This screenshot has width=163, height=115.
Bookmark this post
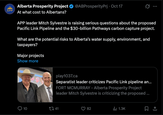click(x=146, y=109)
